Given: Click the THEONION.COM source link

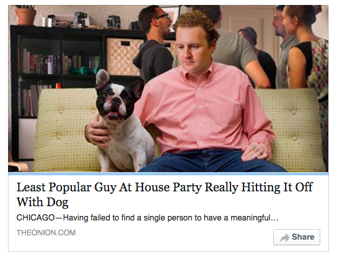Looking at the screenshot, I should click(46, 232).
